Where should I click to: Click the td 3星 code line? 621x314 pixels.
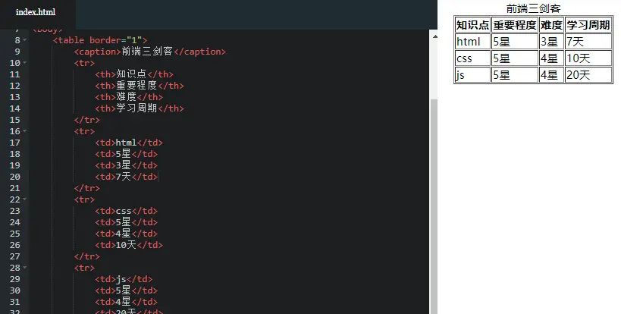point(126,165)
